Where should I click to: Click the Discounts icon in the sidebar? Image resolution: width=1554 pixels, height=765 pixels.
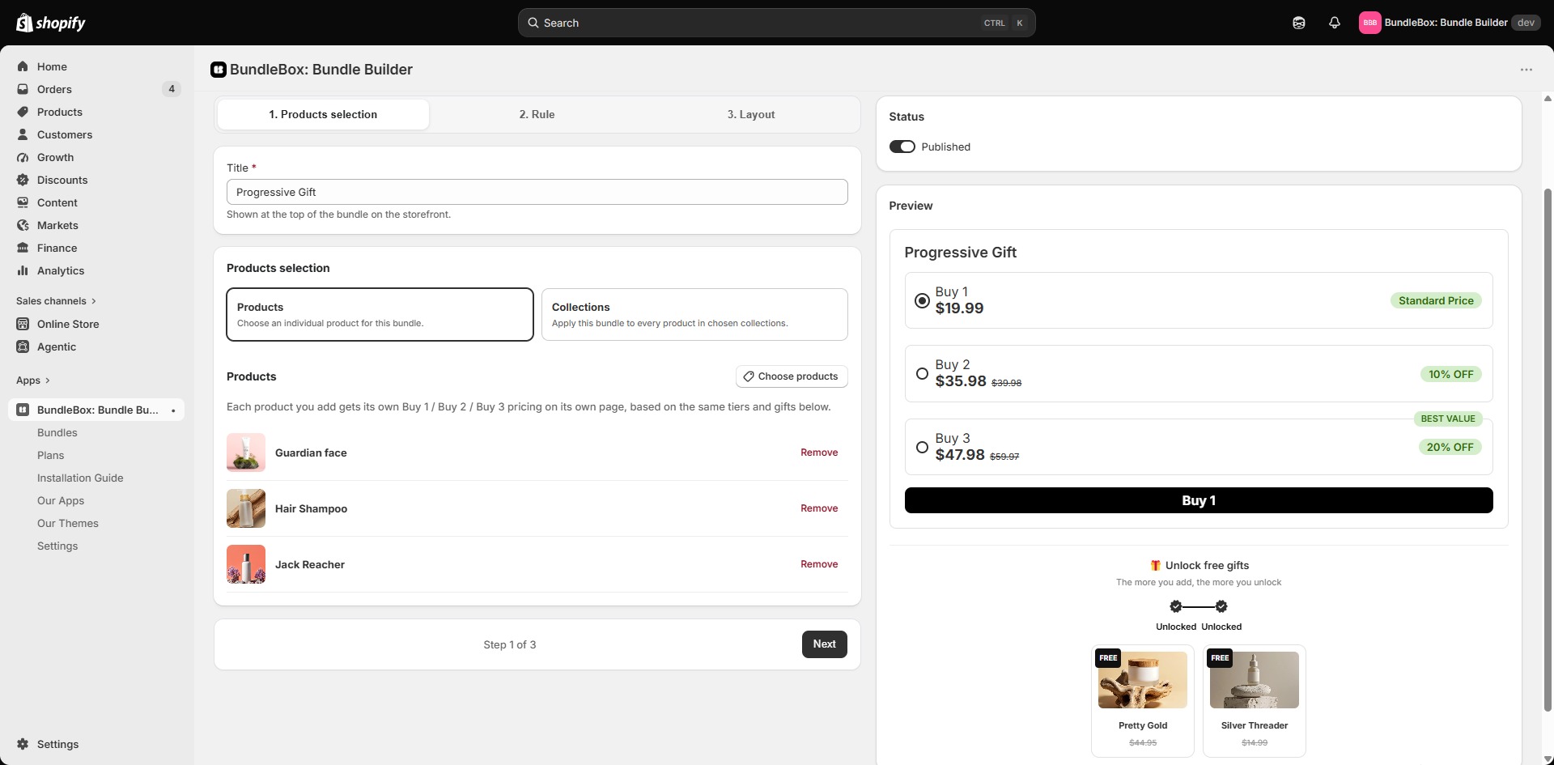[x=23, y=180]
